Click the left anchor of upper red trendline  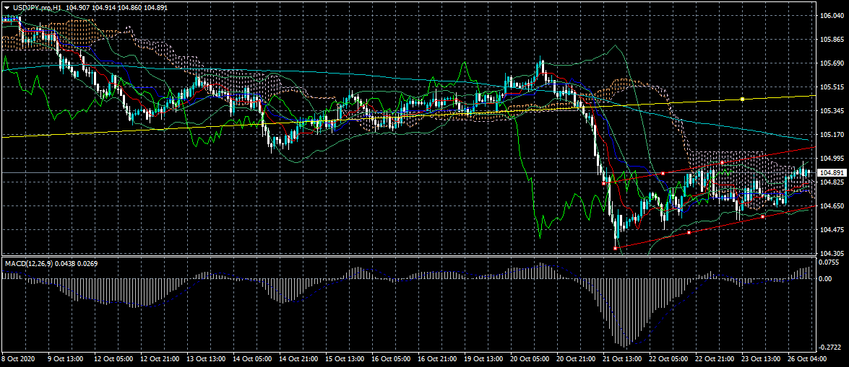pyautogui.click(x=604, y=184)
